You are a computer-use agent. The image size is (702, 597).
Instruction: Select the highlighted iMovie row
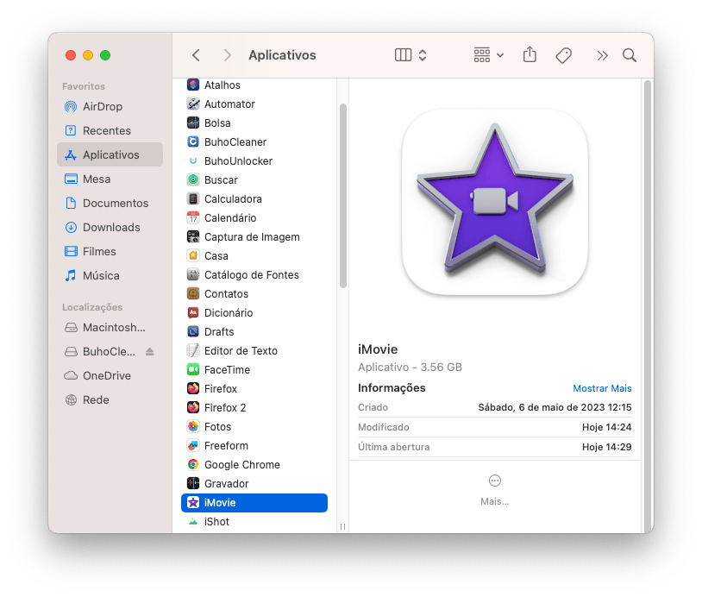(254, 502)
